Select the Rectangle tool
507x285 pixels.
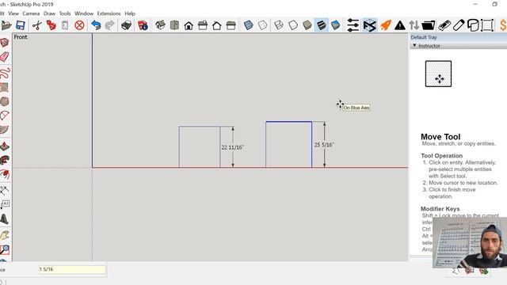click(4, 87)
